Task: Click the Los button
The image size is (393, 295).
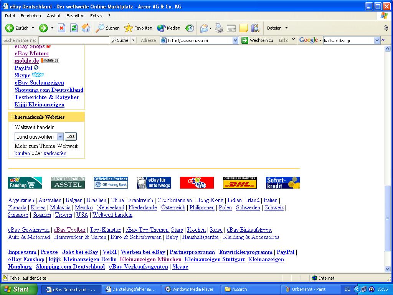Action: [x=71, y=136]
